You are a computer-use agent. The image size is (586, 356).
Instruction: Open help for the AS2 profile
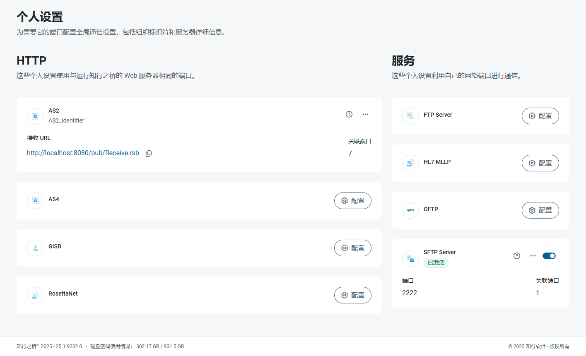[349, 114]
